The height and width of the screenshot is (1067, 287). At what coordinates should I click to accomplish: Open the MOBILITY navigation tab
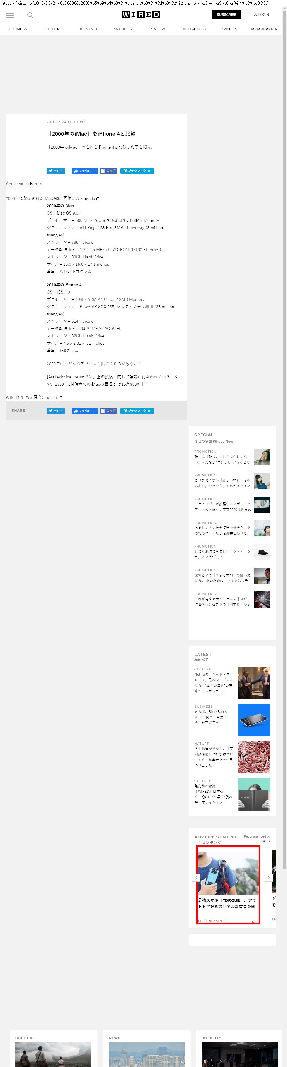pyautogui.click(x=123, y=29)
